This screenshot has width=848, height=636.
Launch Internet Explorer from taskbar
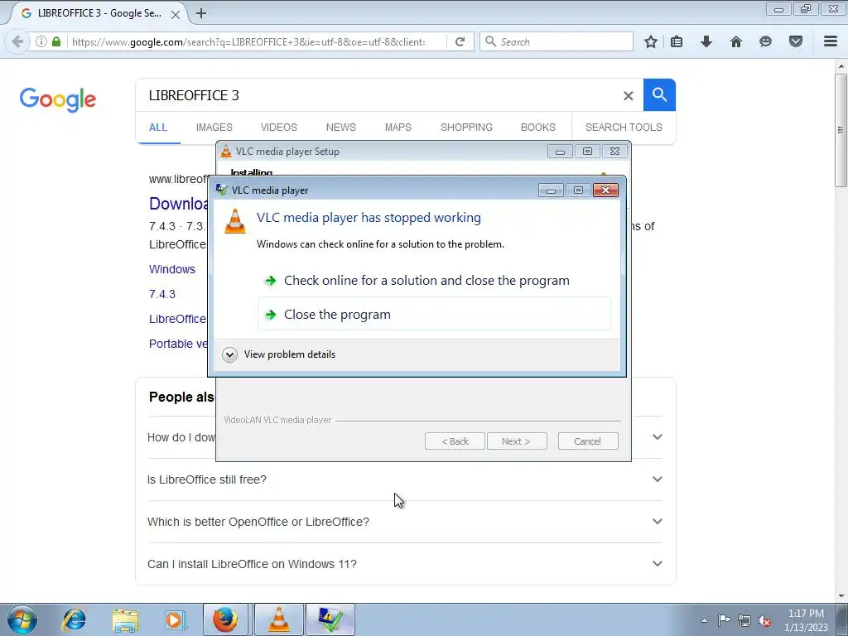click(74, 619)
